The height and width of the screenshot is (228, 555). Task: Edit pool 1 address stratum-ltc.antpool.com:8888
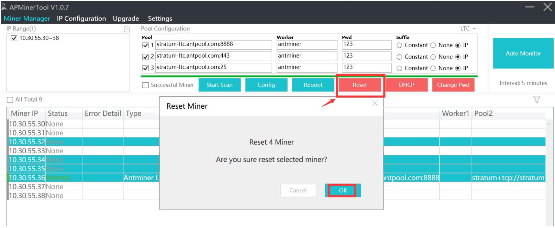213,45
